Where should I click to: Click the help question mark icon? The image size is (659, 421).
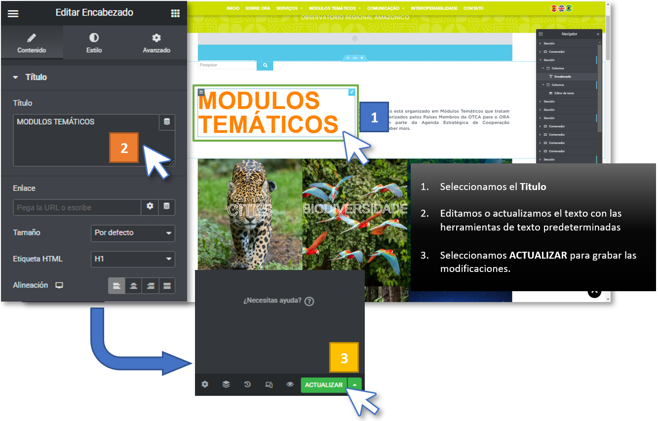(x=309, y=301)
